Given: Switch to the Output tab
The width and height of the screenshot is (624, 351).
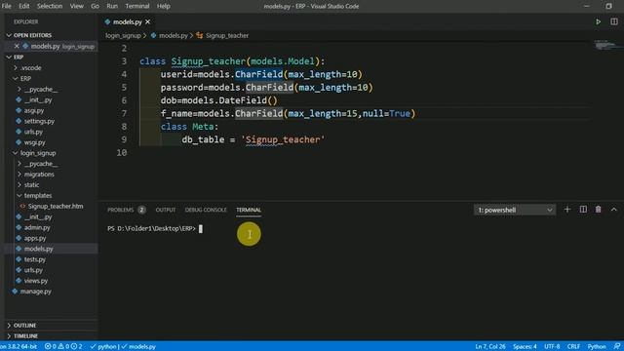Looking at the screenshot, I should point(166,210).
